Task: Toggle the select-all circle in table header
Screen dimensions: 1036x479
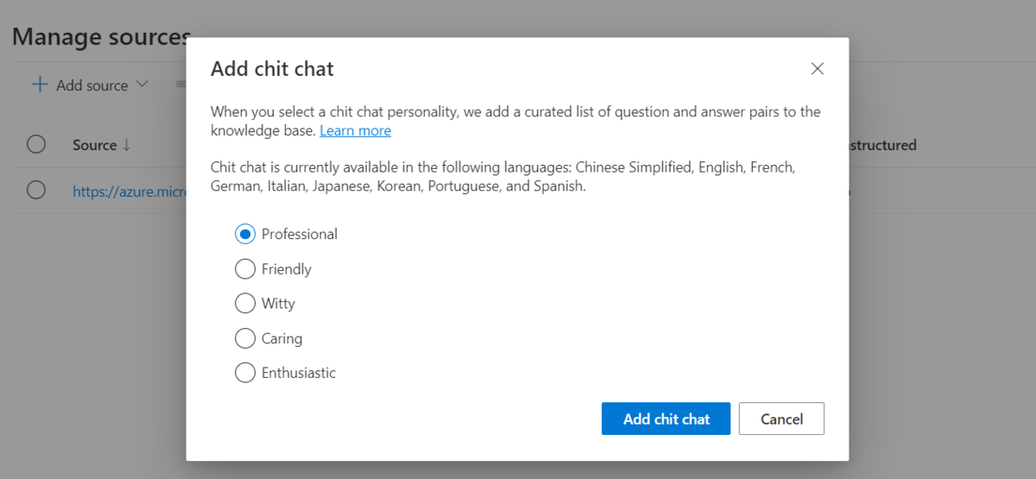Action: coord(36,144)
